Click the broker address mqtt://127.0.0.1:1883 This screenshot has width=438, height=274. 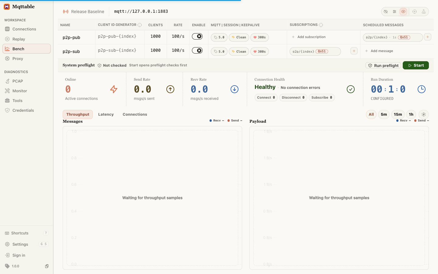coord(141,11)
